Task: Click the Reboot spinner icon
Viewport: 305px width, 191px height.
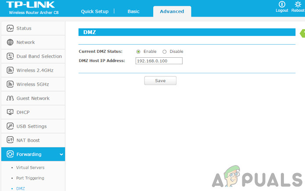Action: (x=298, y=4)
